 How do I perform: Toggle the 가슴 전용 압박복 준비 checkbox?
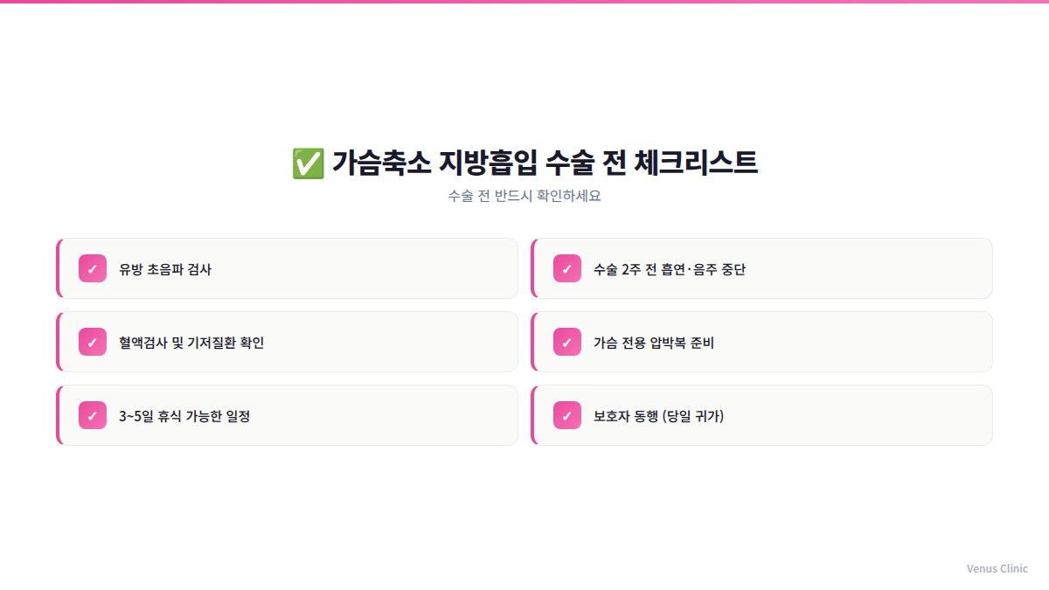coord(567,342)
